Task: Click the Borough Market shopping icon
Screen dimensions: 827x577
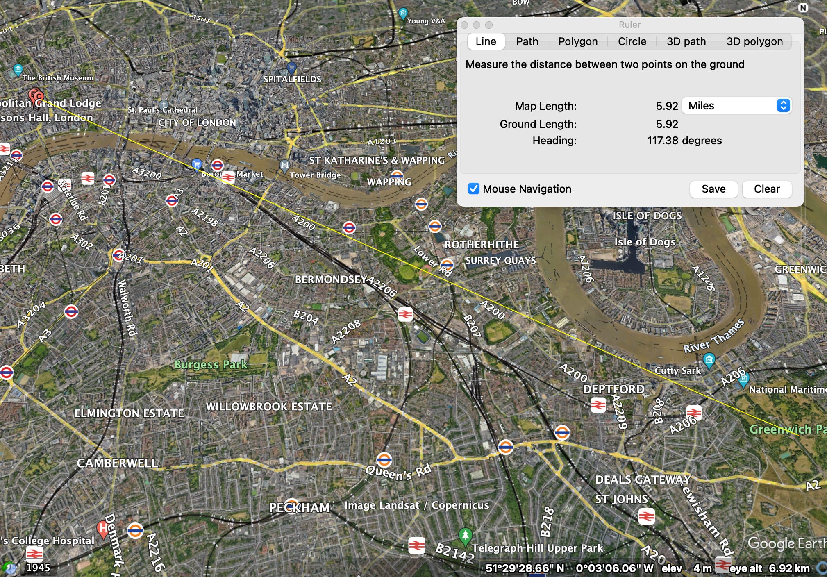Action: (197, 164)
